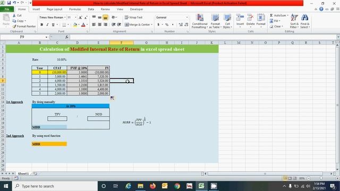The image size is (340, 191).
Task: Click Increase Decimal icon
Action: pos(181,25)
